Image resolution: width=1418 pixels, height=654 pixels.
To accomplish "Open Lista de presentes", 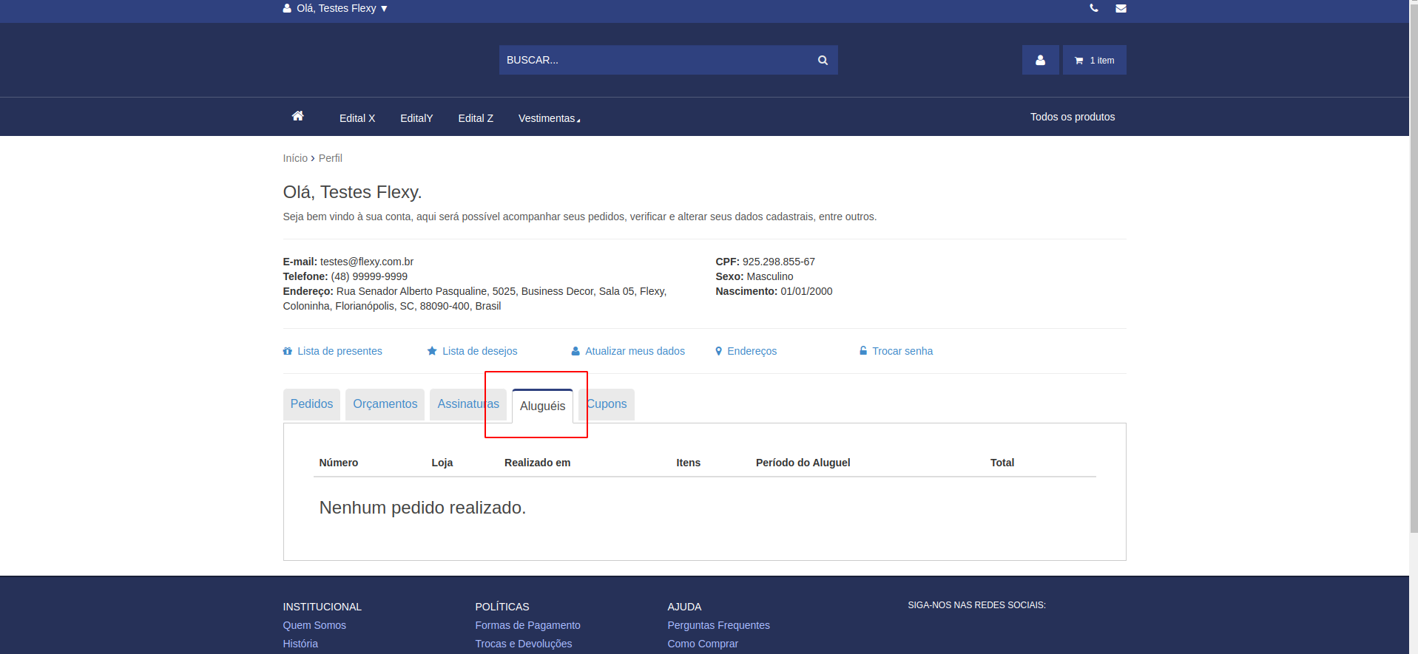I will (333, 351).
